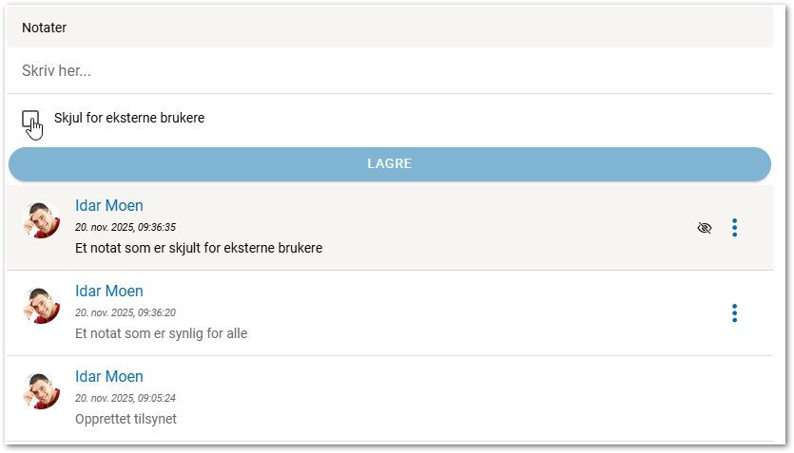Click the crossed-out eye icon on hidden note

click(705, 228)
